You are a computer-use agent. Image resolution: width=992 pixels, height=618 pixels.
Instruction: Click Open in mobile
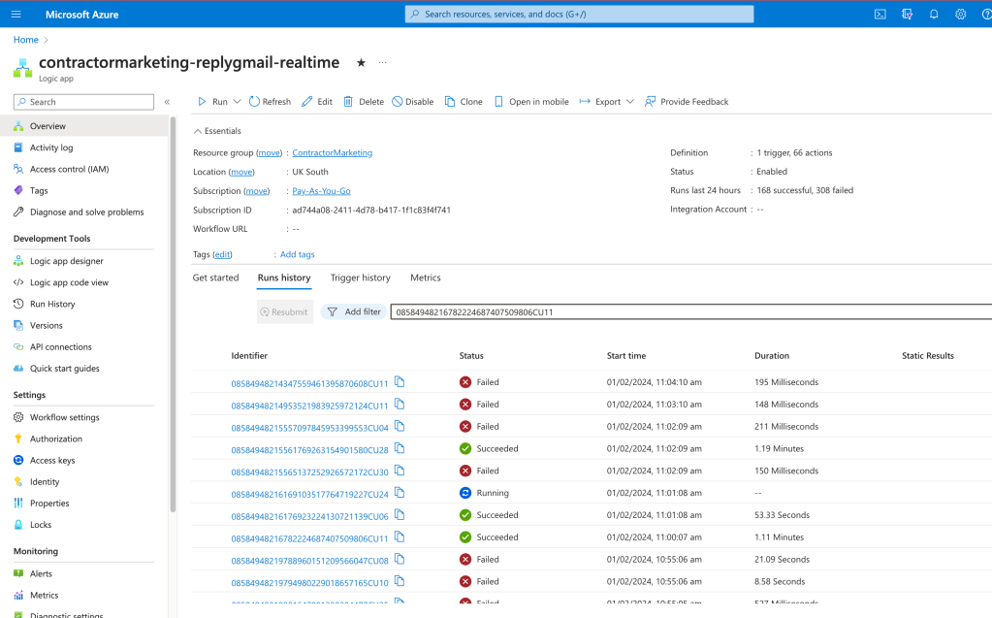pos(531,101)
